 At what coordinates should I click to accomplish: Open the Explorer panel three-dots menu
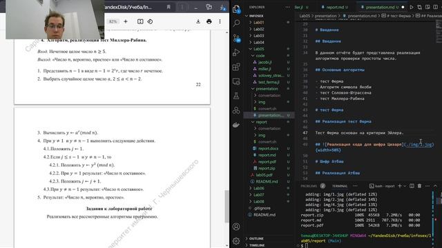[x=287, y=7]
